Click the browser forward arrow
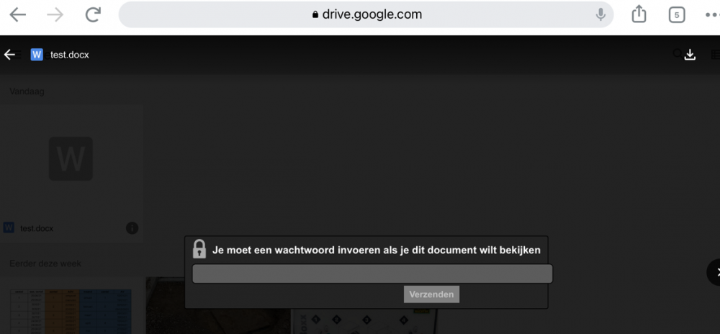 coord(55,14)
